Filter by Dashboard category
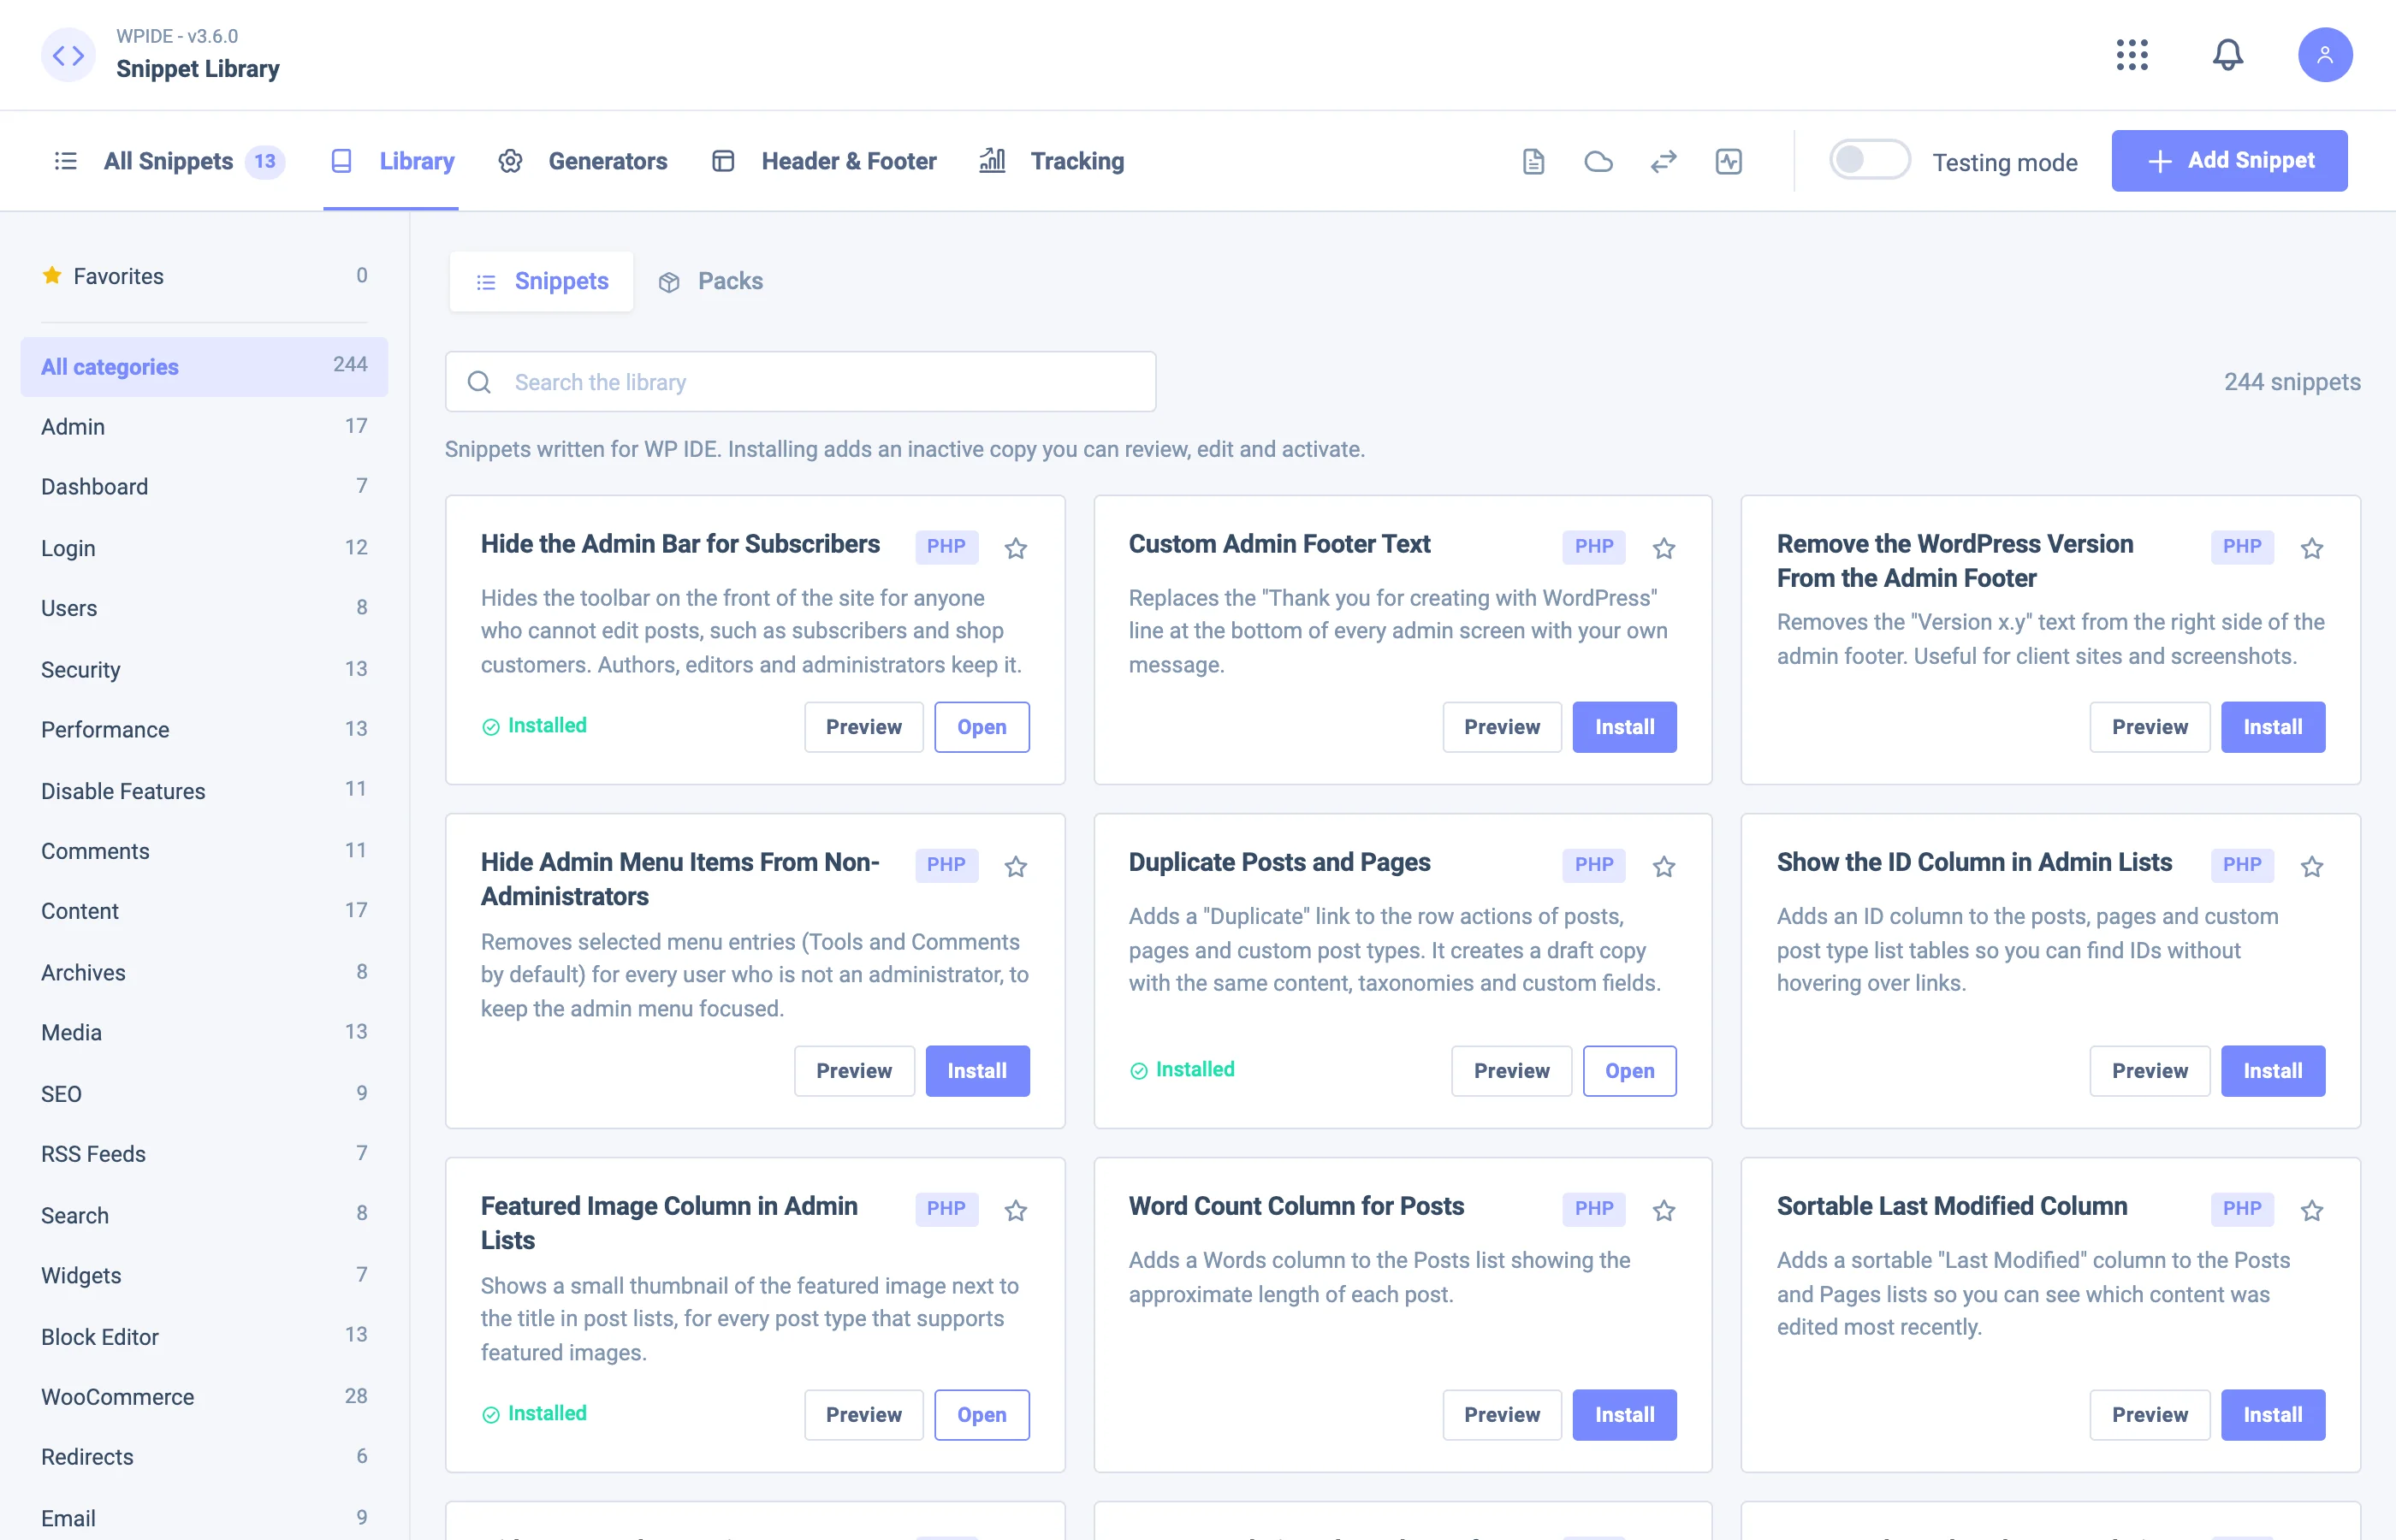 point(204,487)
